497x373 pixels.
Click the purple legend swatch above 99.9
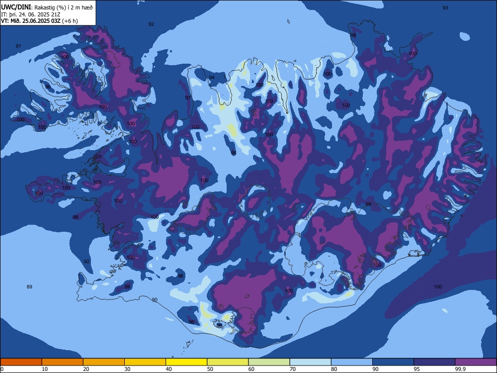click(476, 362)
